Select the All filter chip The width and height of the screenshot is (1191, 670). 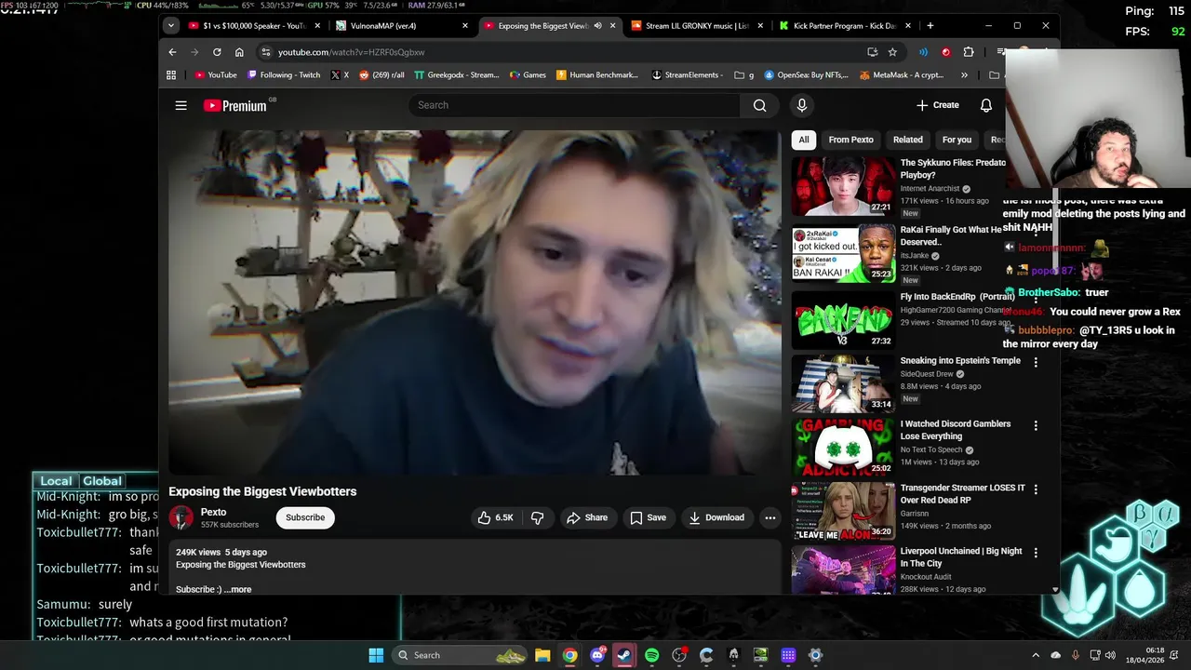pos(804,140)
